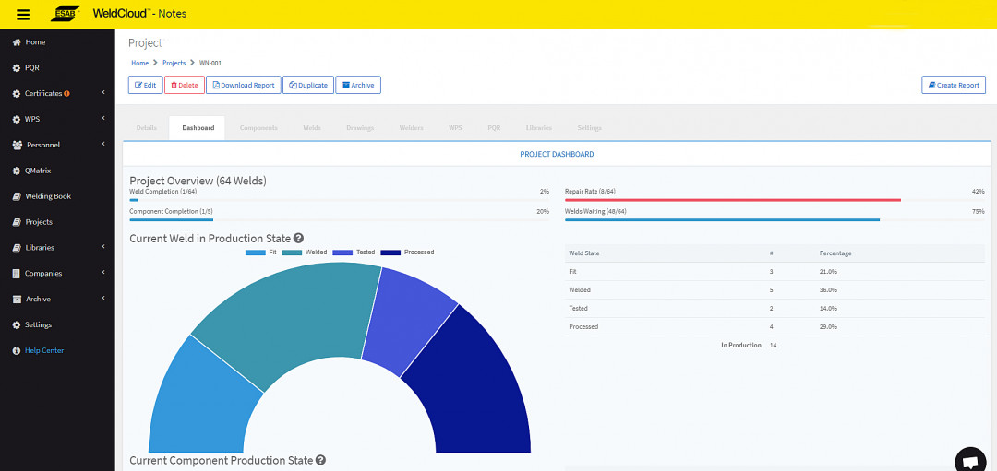This screenshot has width=997, height=471.
Task: Open QMatrix from the sidebar
Action: (x=37, y=171)
